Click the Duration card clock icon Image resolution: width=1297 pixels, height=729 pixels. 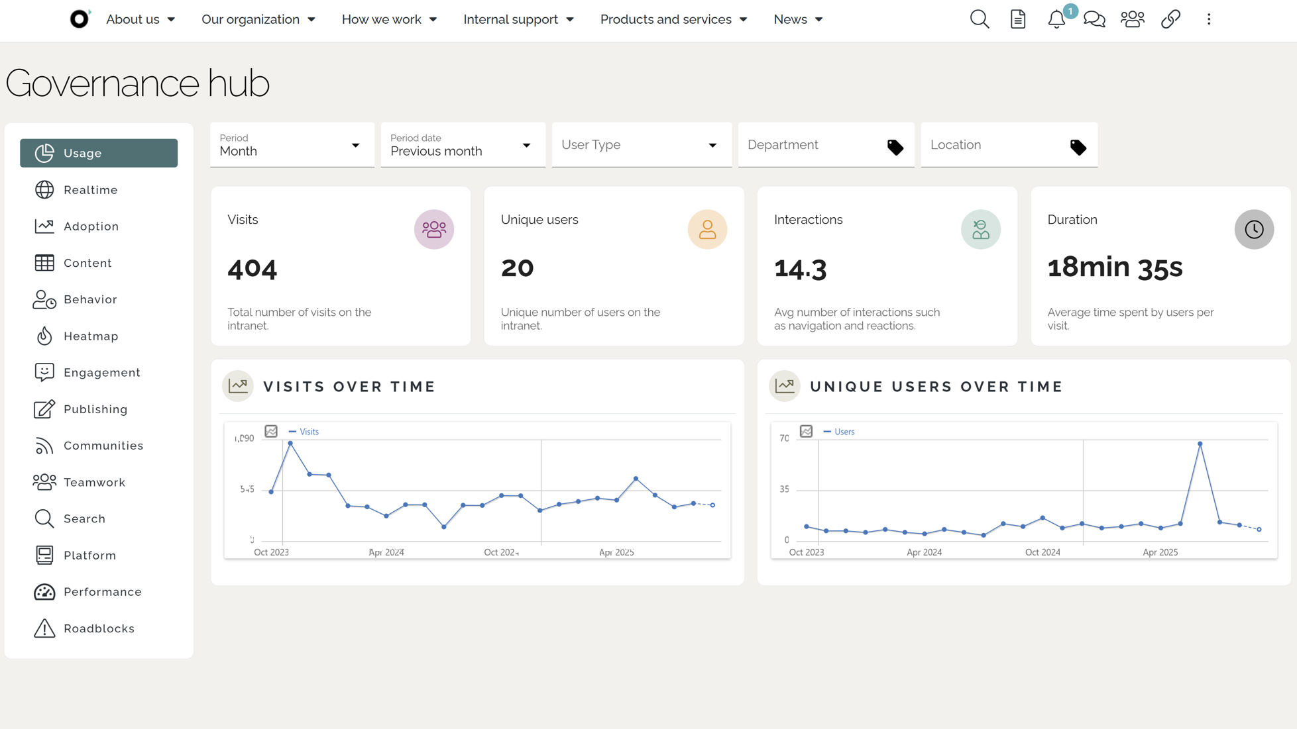(1254, 229)
